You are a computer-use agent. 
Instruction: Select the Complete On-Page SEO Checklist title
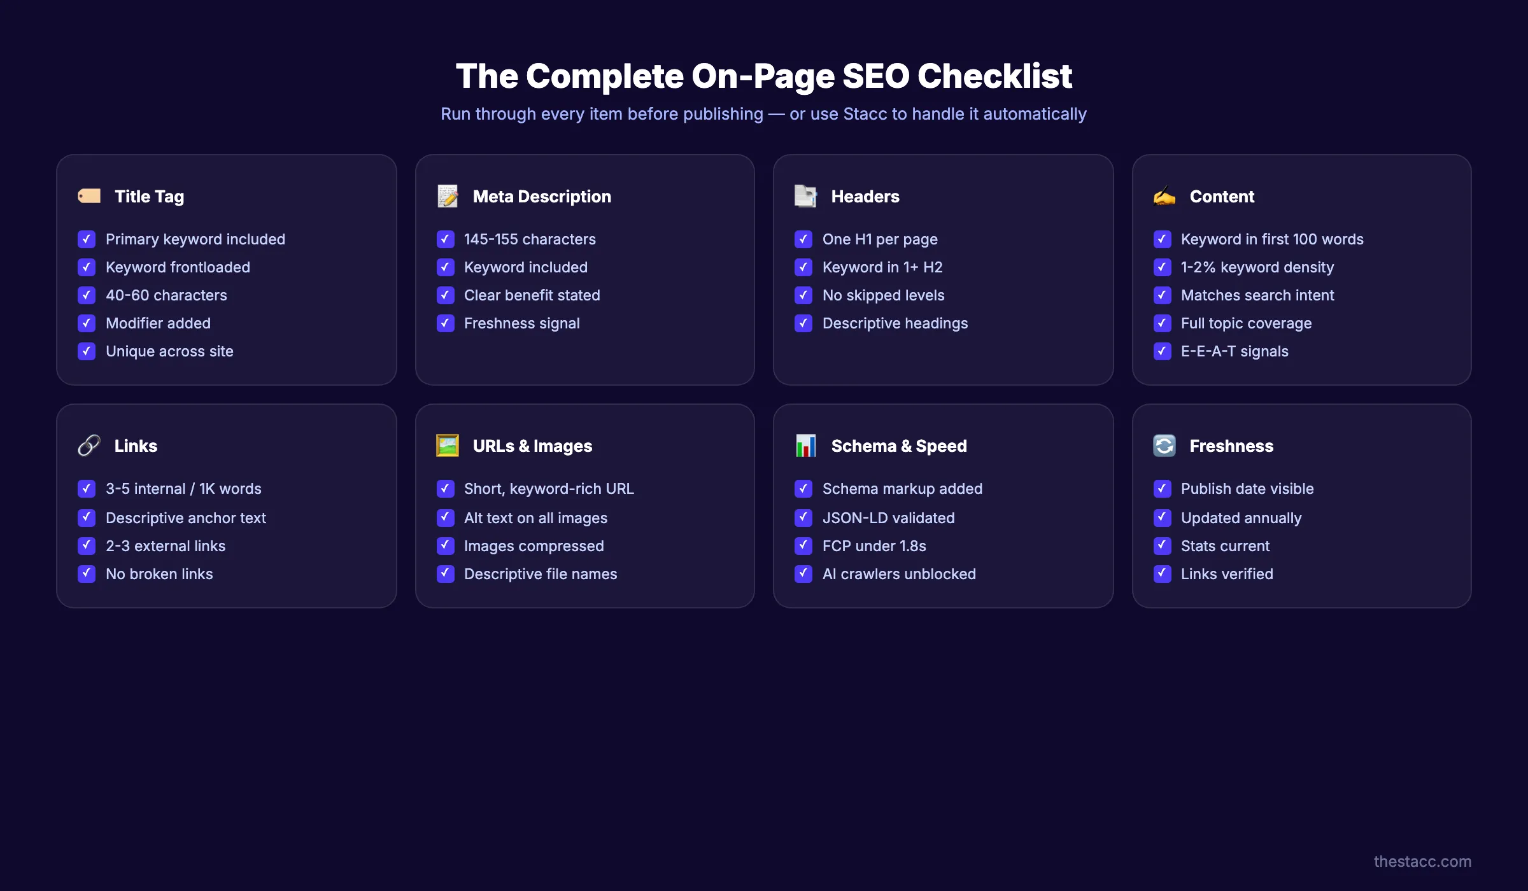click(763, 75)
